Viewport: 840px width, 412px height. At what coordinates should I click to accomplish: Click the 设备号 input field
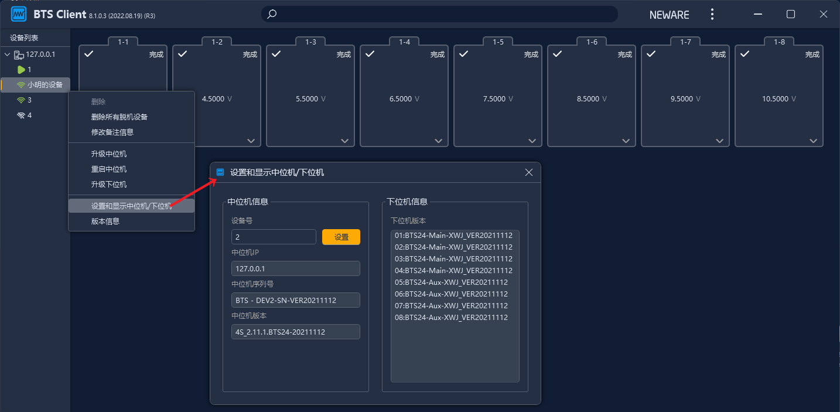tap(274, 237)
